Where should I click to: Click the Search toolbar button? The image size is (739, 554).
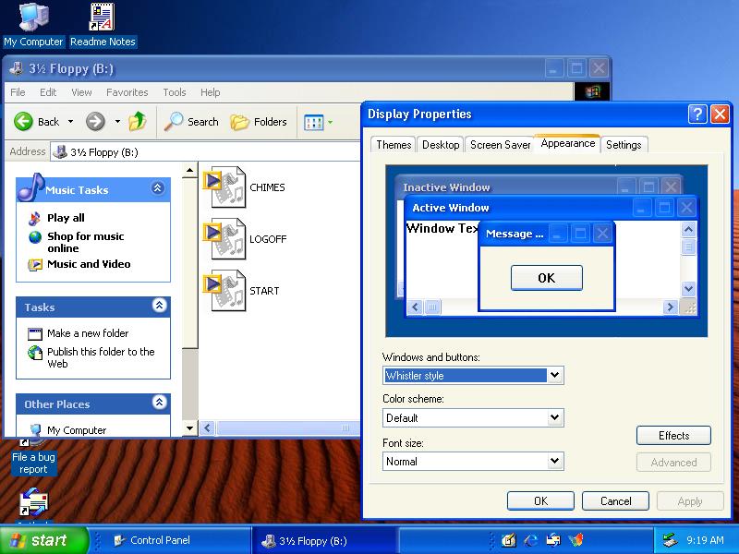tap(192, 122)
